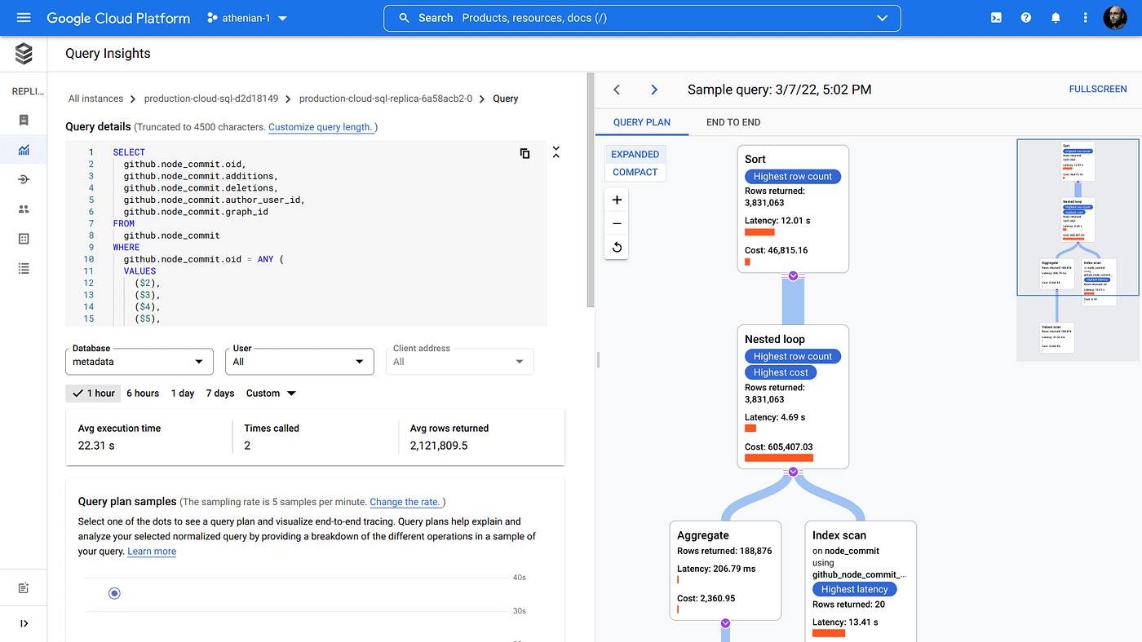Image resolution: width=1142 pixels, height=642 pixels.
Task: Expand the search bar dropdown arrow
Action: [882, 18]
